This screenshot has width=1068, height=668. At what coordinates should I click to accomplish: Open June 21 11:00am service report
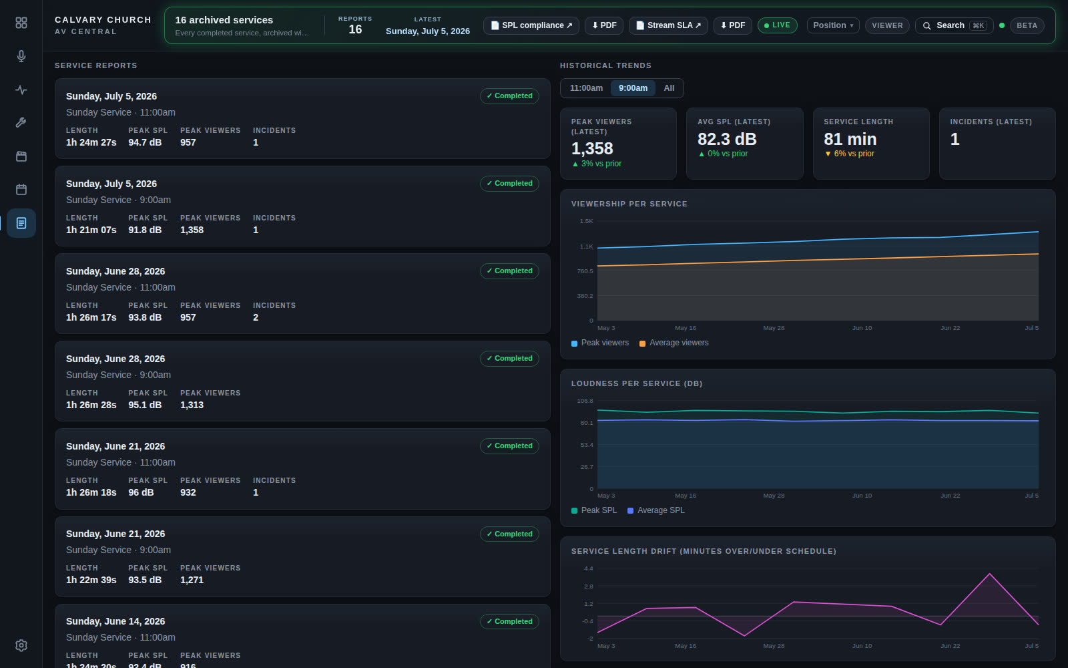pos(302,469)
